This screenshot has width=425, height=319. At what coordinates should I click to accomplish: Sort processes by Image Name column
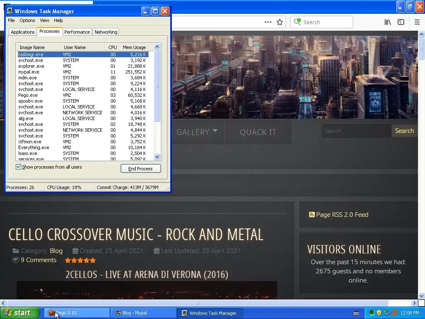coord(38,47)
